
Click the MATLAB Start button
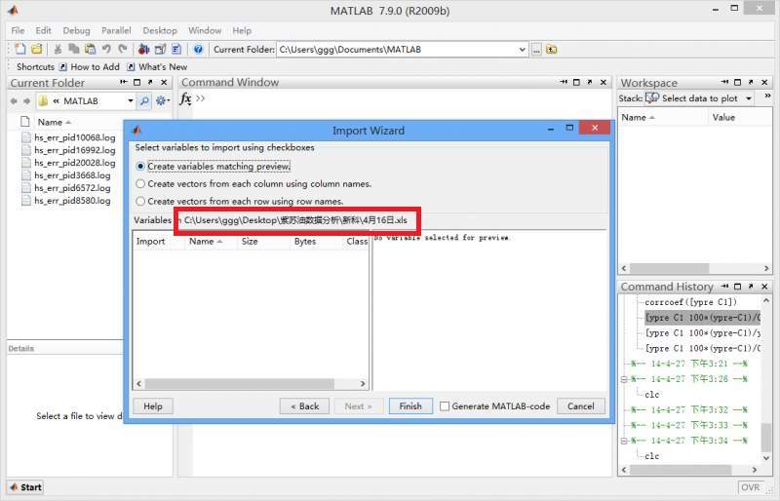click(x=25, y=487)
